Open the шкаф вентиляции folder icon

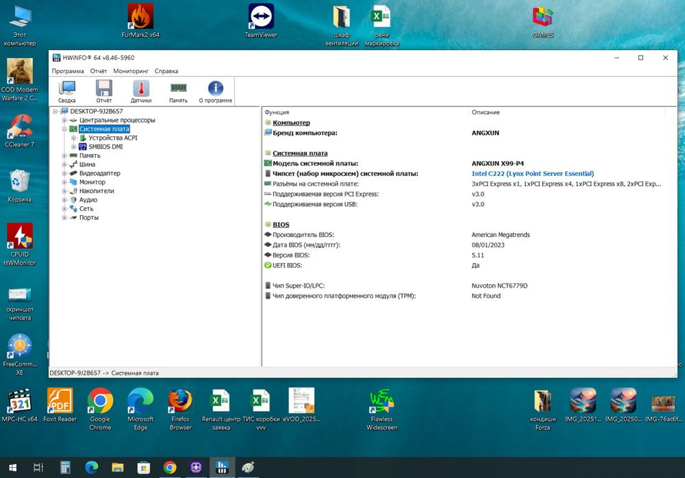coord(342,25)
